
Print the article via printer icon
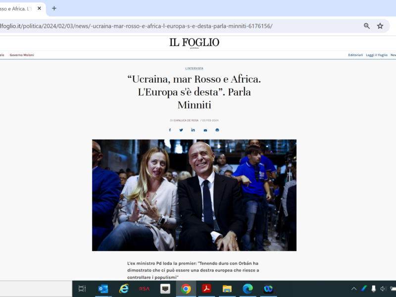[x=217, y=130]
